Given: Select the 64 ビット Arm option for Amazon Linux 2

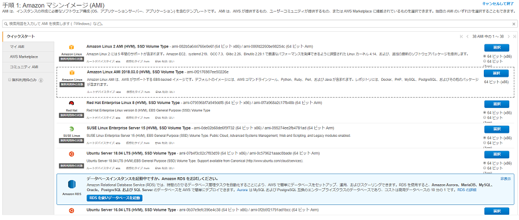Looking at the screenshot, I should click(x=485, y=61).
